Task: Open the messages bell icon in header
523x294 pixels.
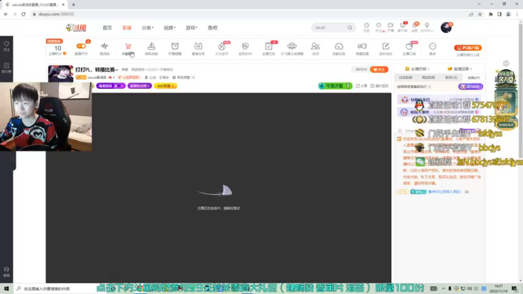Action: [x=414, y=27]
